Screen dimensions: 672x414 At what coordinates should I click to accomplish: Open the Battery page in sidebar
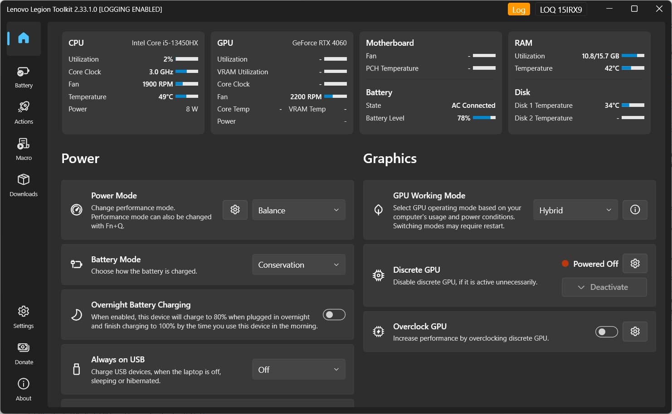[24, 77]
